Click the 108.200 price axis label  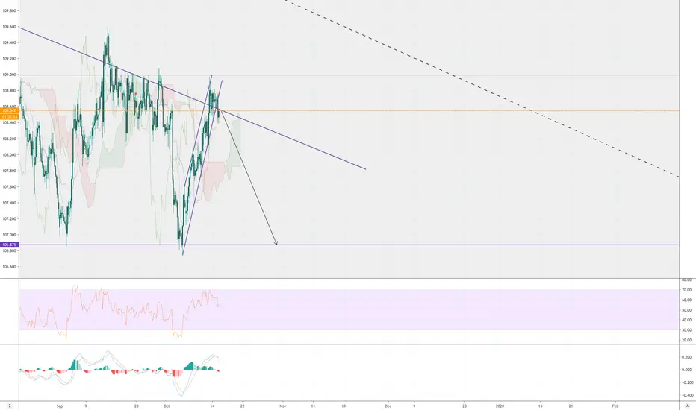pos(9,139)
